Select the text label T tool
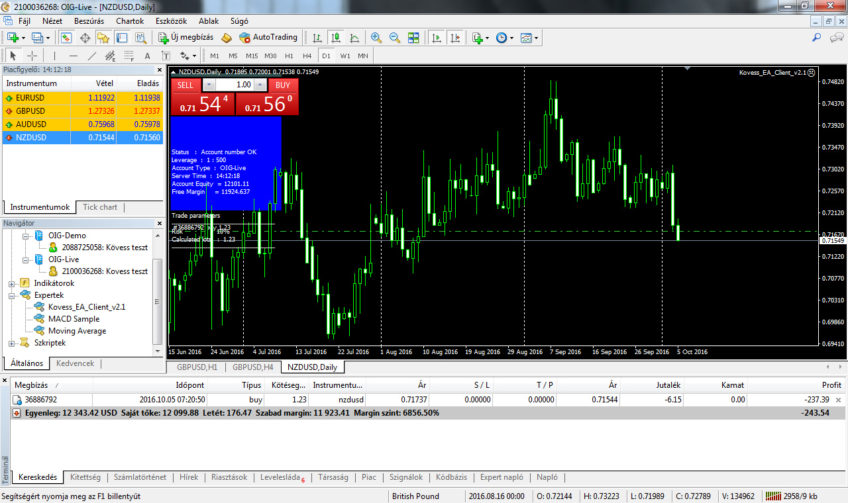 tap(166, 56)
